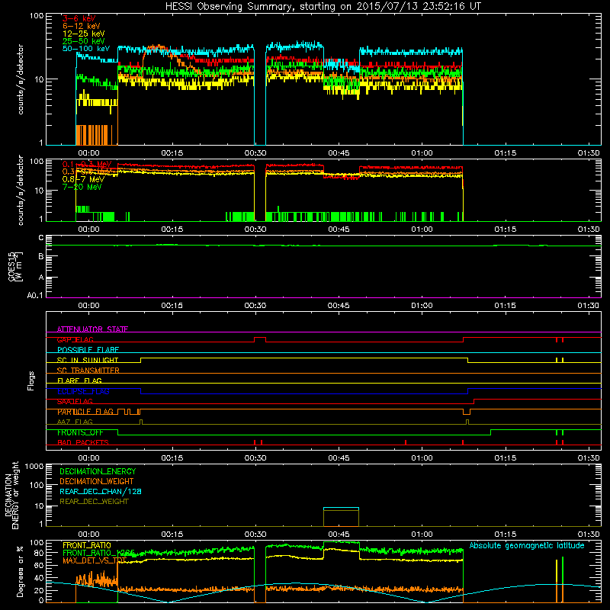Click the FRONT_RATIO legend label
This screenshot has height=610, width=610.
click(87, 545)
